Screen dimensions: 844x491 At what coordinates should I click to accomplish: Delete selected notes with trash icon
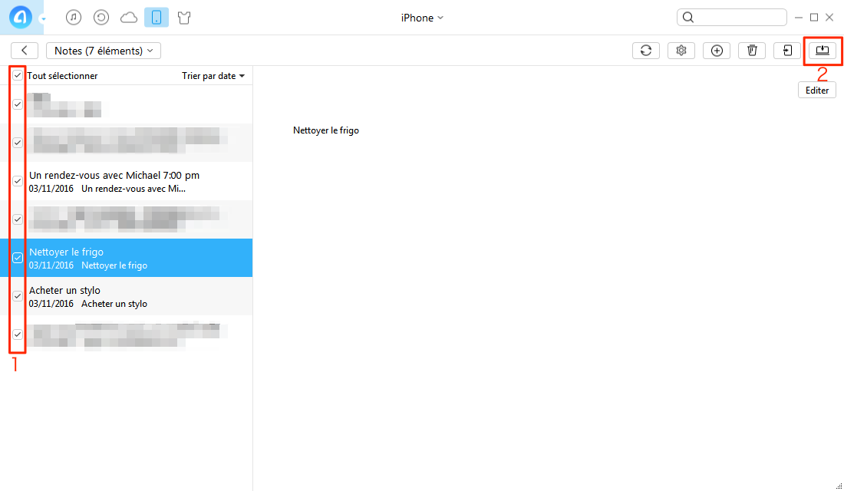[752, 51]
